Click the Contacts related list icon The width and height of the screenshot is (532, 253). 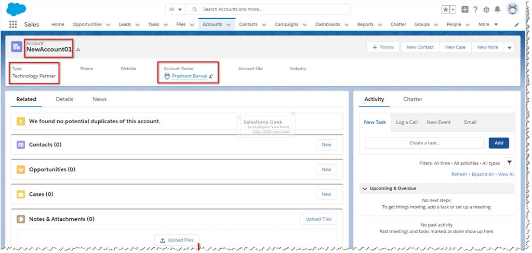tap(21, 145)
